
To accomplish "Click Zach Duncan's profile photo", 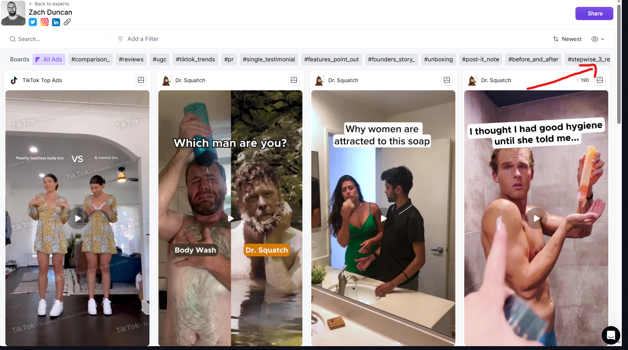I will tap(13, 13).
